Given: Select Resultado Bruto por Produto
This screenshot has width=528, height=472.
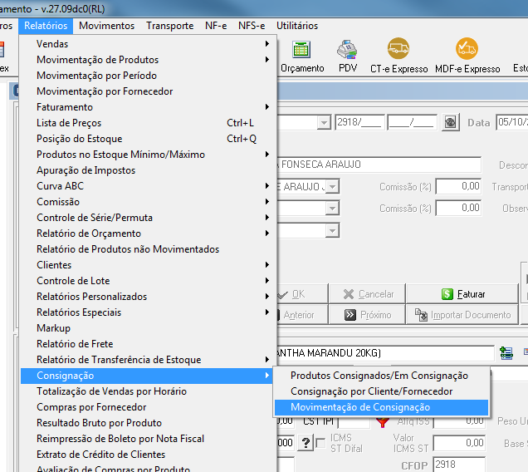Looking at the screenshot, I should 148,423.
